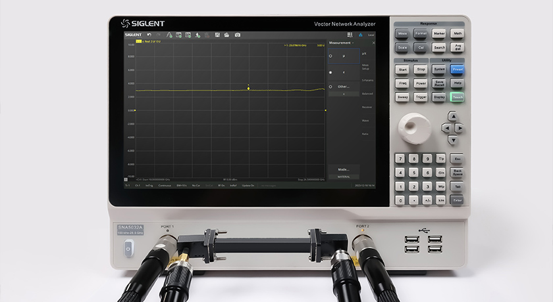Choose the Other... measurement radio option
Image resolution: width=553 pixels, height=302 pixels.
pyautogui.click(x=330, y=87)
